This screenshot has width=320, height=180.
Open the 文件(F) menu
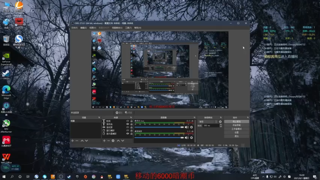point(74,28)
